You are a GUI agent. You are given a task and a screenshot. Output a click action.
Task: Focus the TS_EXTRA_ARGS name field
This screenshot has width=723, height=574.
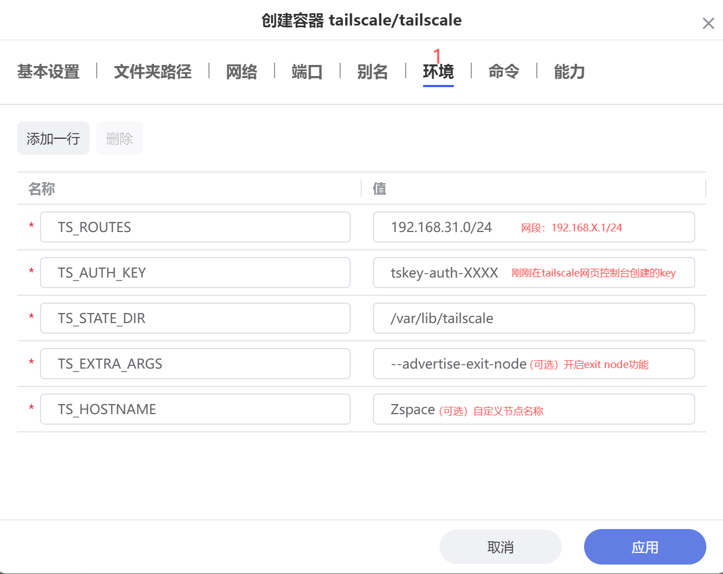click(x=195, y=364)
